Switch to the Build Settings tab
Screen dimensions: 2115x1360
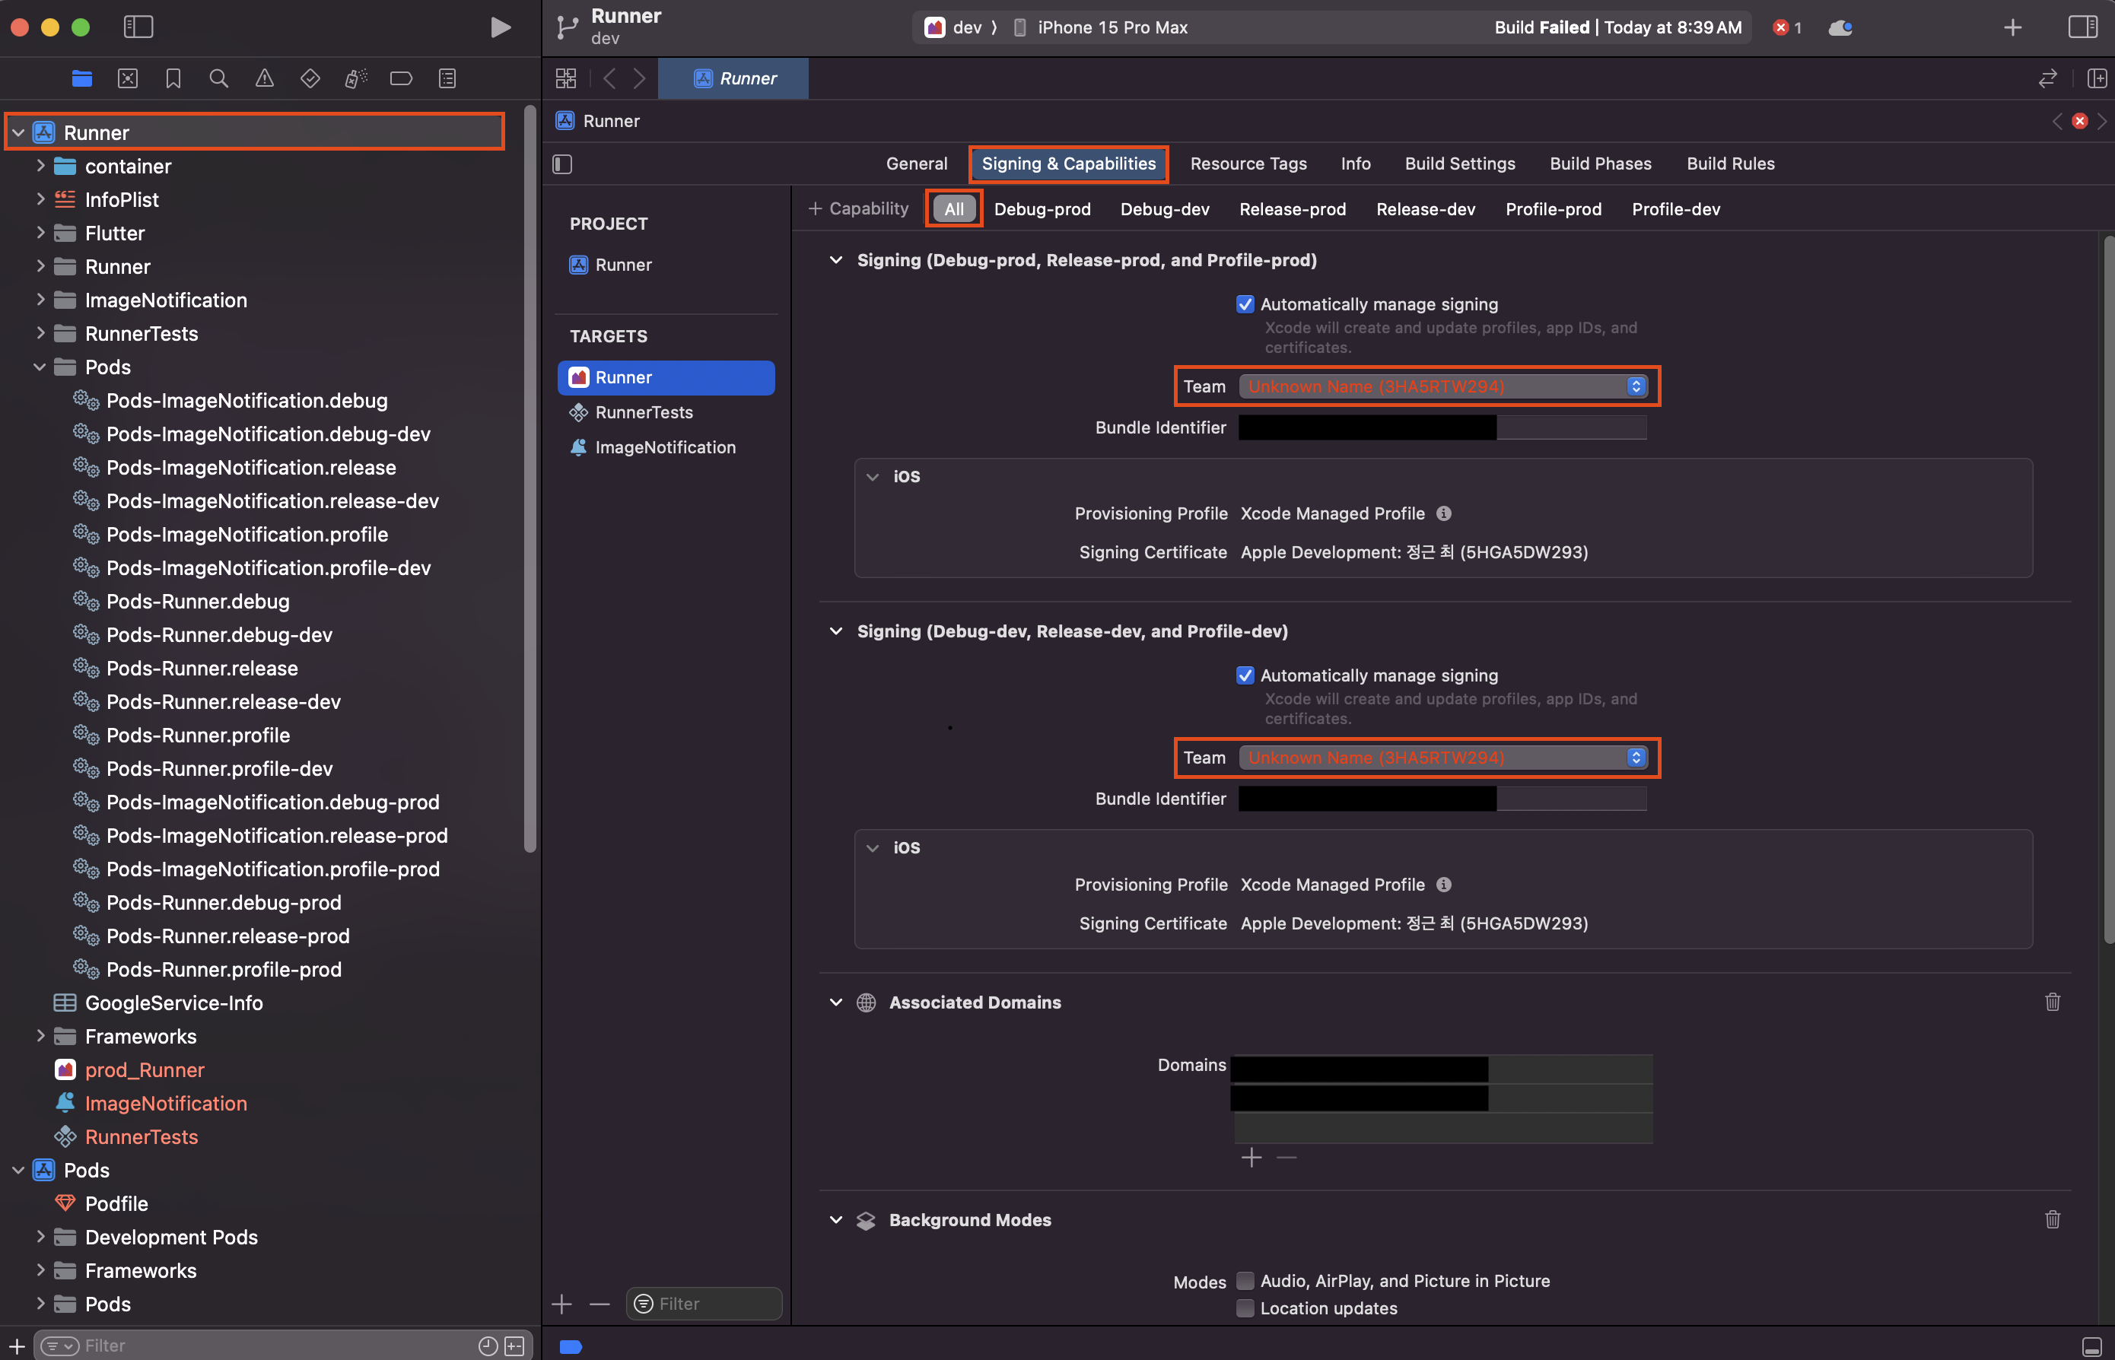tap(1460, 164)
